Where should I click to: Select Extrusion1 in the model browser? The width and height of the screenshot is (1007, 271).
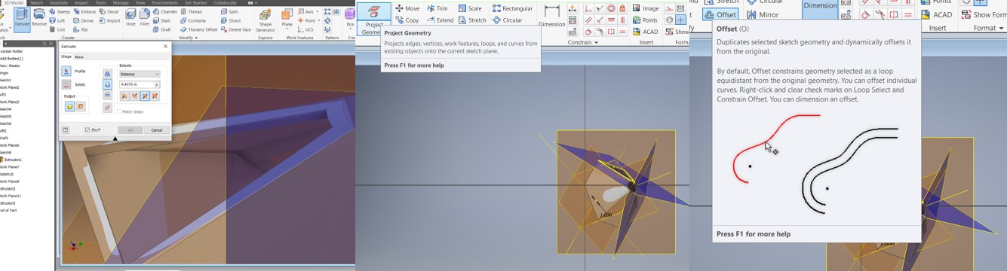[12, 160]
